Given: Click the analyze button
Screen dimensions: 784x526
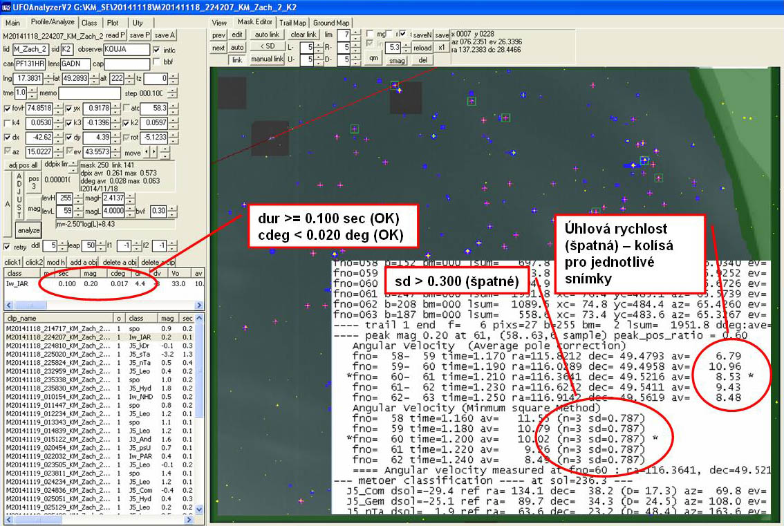Looking at the screenshot, I should [28, 230].
